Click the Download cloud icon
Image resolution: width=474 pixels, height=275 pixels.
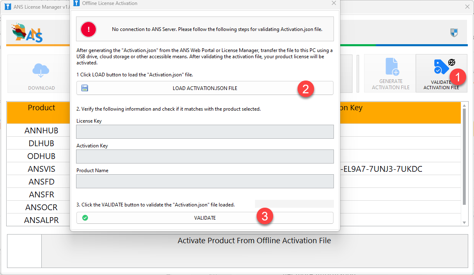[41, 71]
